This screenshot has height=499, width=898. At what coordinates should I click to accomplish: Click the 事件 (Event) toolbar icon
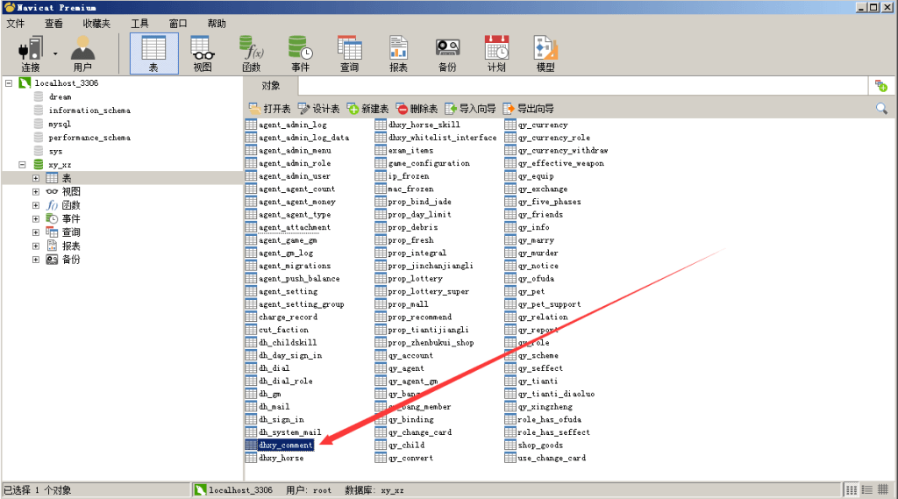click(300, 53)
